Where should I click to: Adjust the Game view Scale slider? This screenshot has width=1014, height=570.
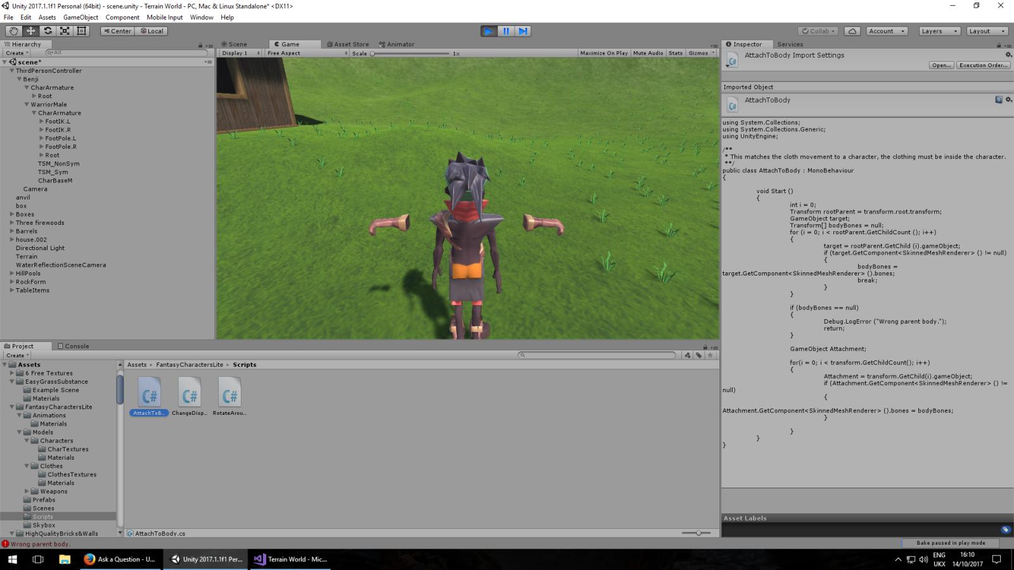(x=409, y=53)
